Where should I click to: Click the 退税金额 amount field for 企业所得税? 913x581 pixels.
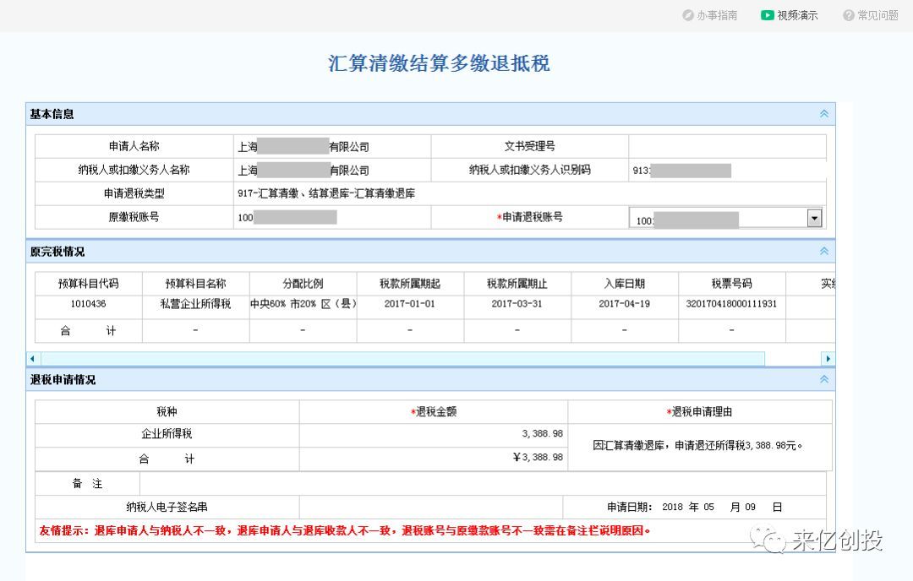[433, 434]
